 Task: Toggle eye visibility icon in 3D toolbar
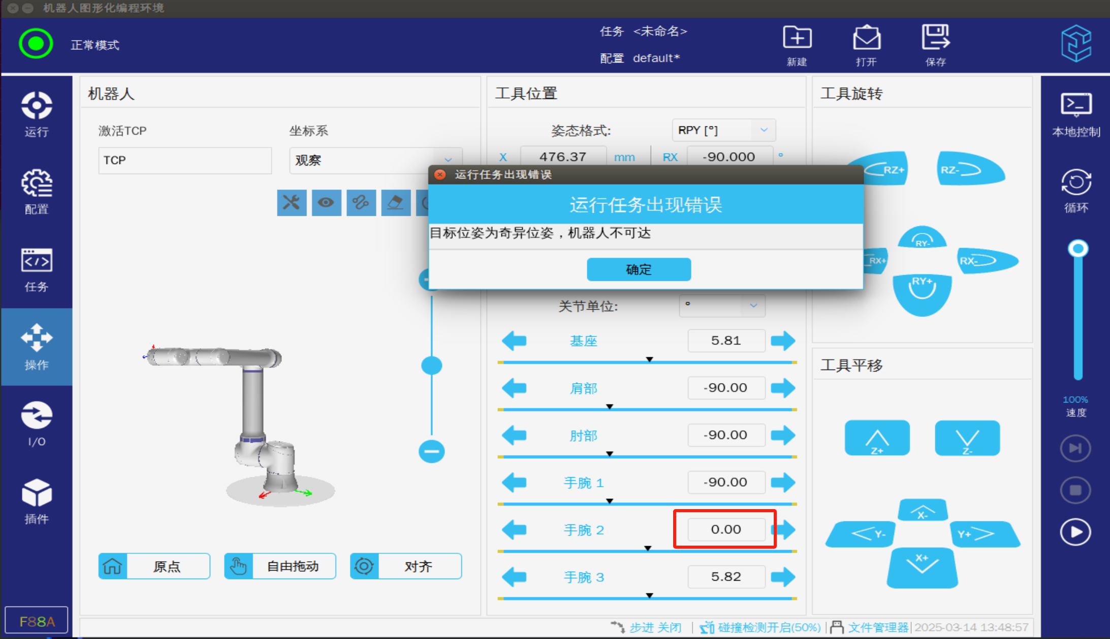(x=326, y=203)
